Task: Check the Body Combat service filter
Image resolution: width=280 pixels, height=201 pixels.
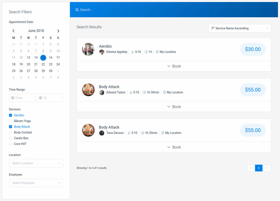Action: [10, 132]
